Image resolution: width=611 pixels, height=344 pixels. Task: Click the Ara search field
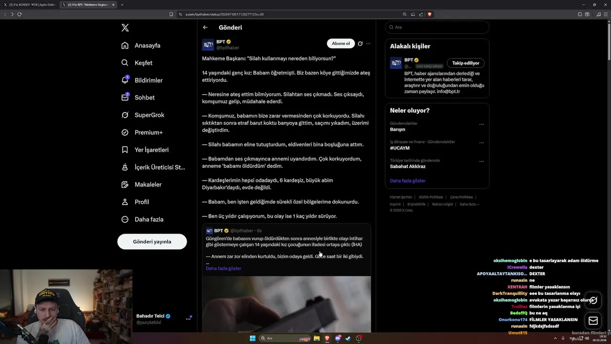437,27
